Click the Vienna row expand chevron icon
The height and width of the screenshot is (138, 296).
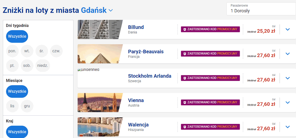[287, 103]
